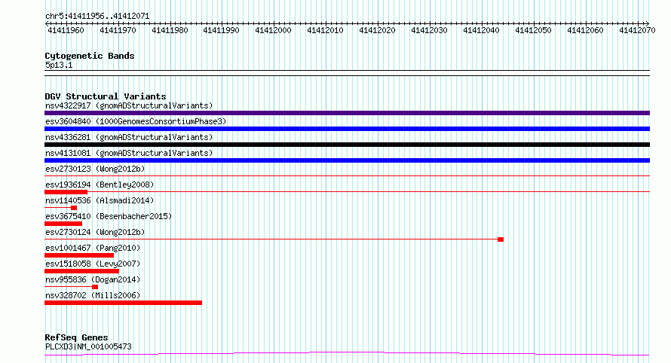
Task: Open variant nsv328702 (Mills2006)
Action: click(93, 295)
